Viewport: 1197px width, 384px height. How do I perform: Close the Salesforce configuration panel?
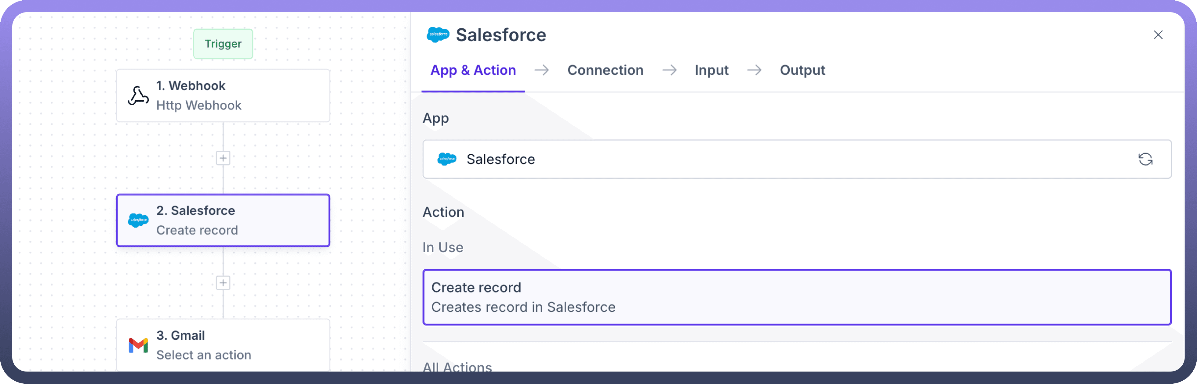[x=1158, y=35]
